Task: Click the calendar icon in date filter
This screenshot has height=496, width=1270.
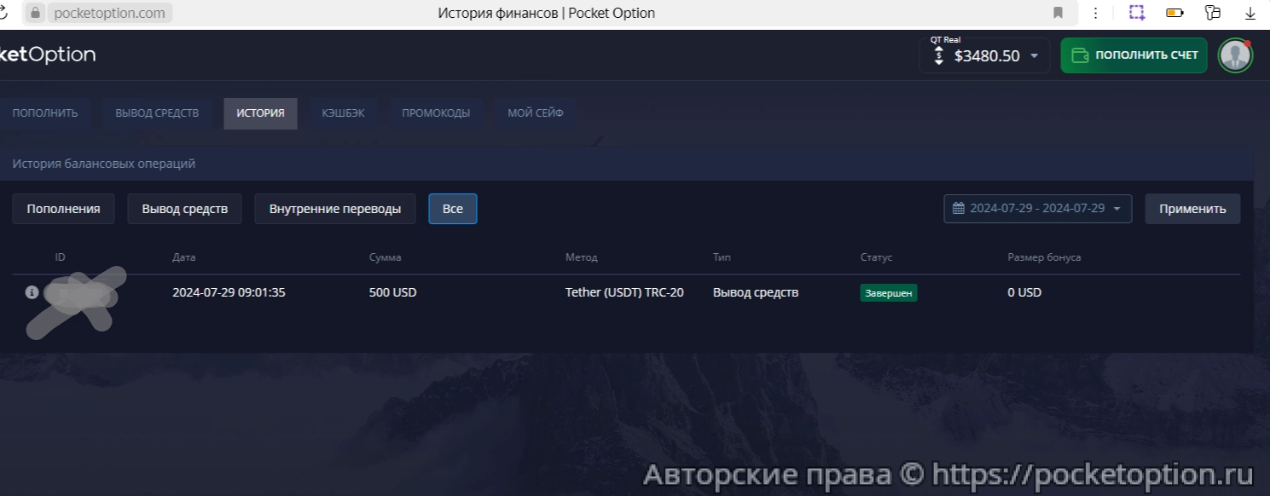Action: tap(958, 208)
